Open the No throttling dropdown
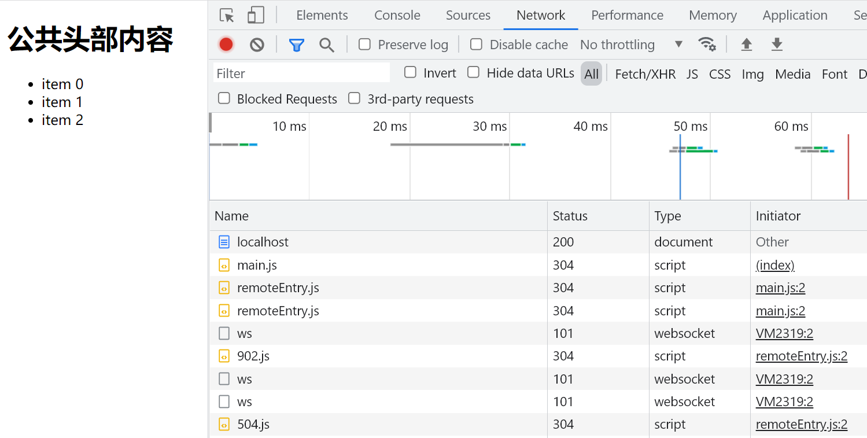Image resolution: width=867 pixels, height=438 pixels. (x=631, y=45)
